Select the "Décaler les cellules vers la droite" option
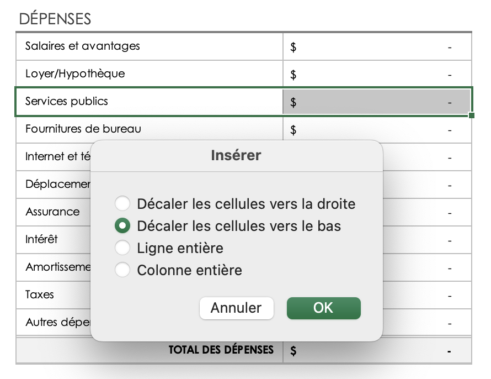 (122, 203)
